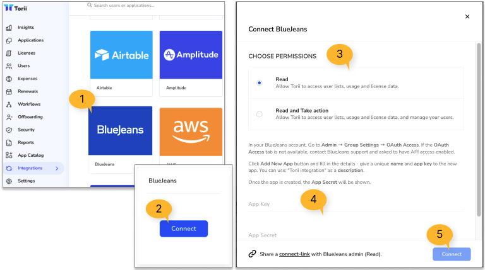Open the App Catalog page
The image size is (485, 270).
30,155
